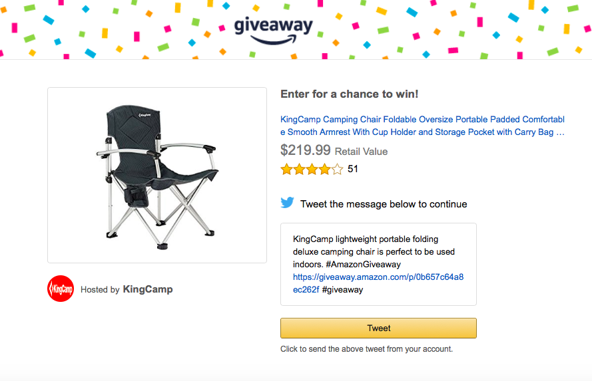
Task: Open the 51 reviews count
Action: coord(353,169)
